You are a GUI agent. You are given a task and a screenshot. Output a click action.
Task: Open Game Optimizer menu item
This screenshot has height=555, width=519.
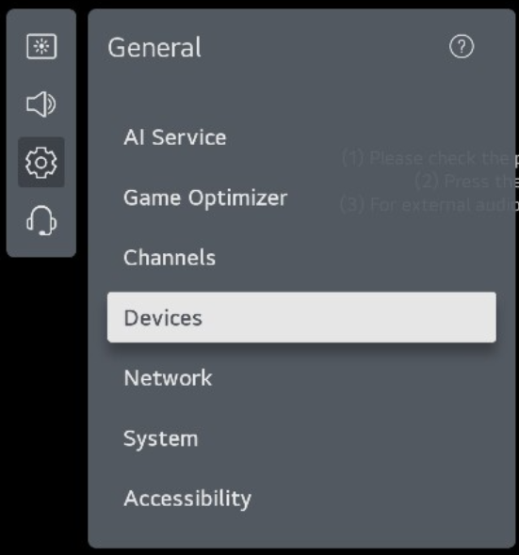click(205, 198)
